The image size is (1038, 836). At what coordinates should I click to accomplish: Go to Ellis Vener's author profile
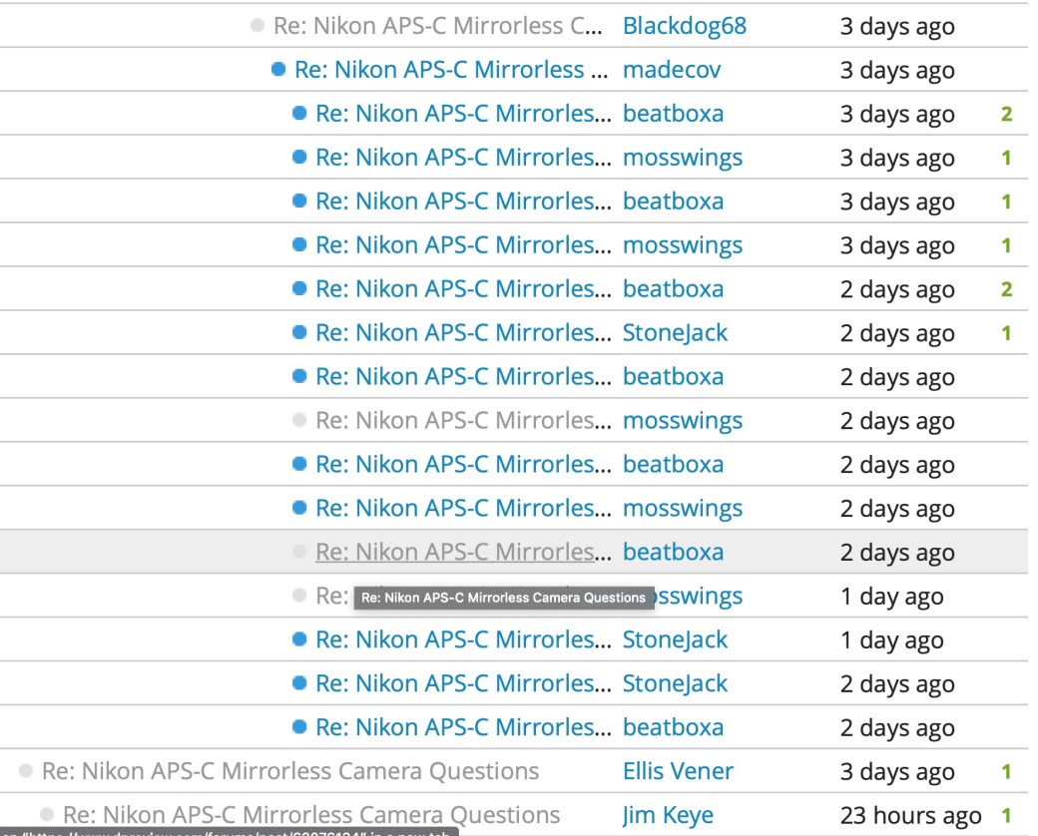[678, 771]
